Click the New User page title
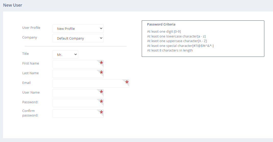This screenshot has height=142, width=273. click(x=13, y=5)
